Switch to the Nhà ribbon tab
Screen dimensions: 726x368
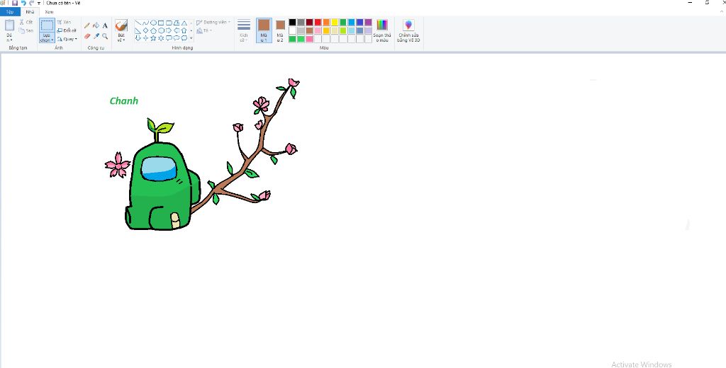coord(30,12)
